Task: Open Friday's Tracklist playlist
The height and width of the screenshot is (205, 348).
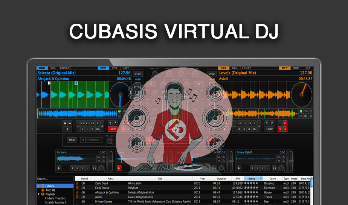Action: click(55, 198)
